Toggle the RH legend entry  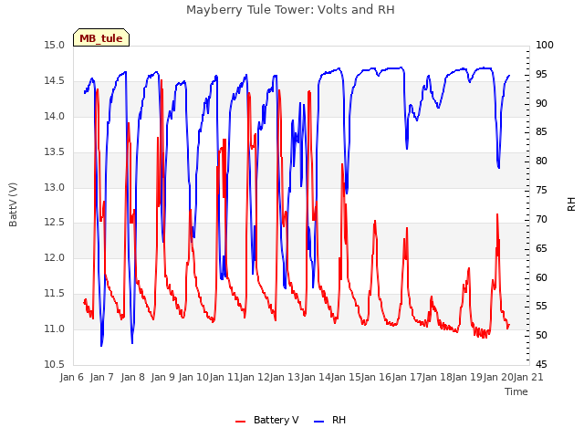tap(330, 420)
